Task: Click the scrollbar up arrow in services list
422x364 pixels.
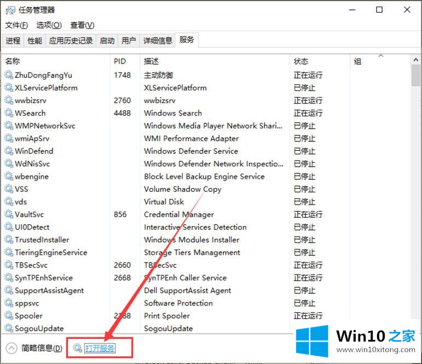Action: point(416,60)
